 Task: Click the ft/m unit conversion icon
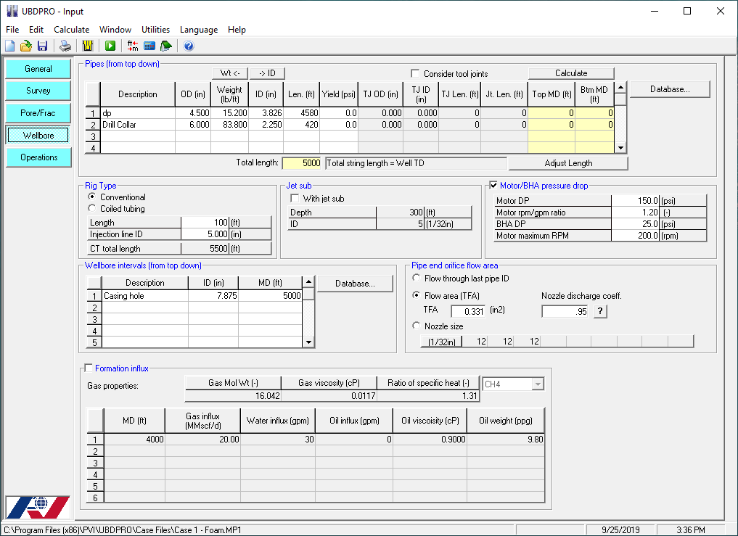coord(133,46)
